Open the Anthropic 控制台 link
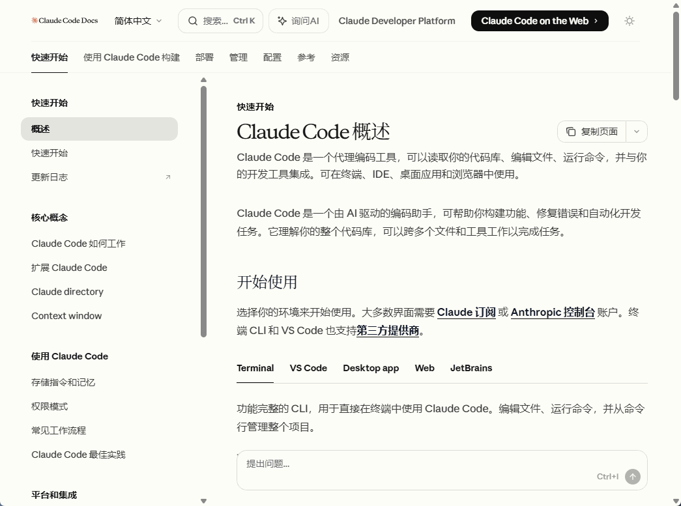681x506 pixels. click(552, 313)
